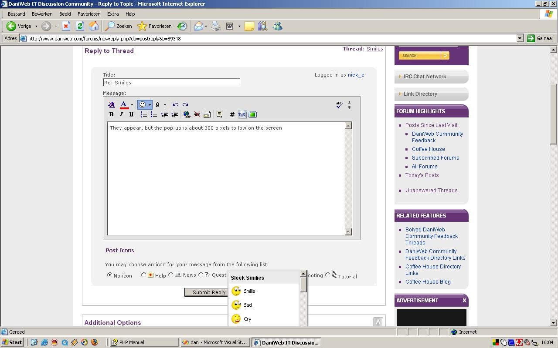The height and width of the screenshot is (348, 558).
Task: Open the address bar dropdown
Action: tap(520, 38)
